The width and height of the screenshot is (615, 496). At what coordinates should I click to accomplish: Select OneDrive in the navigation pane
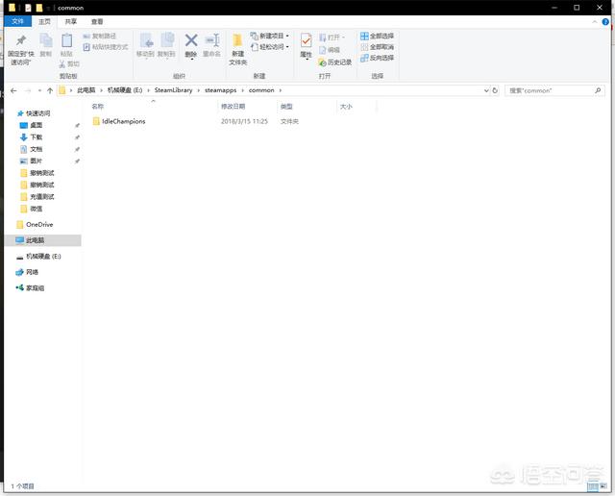39,224
